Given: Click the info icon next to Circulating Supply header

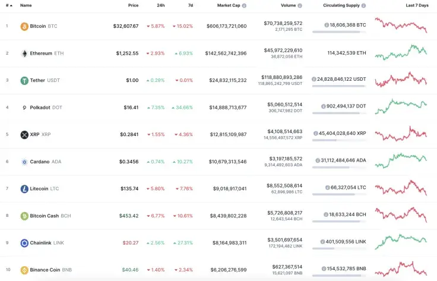Looking at the screenshot, I should coord(363,5).
